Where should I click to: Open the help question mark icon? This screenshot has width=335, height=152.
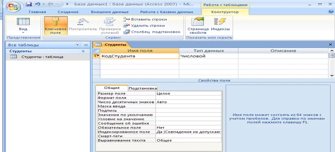[331, 12]
